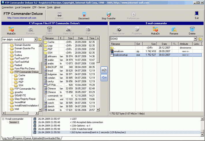Open the Connection menu
The image size is (205, 141).
pyautogui.click(x=8, y=7)
